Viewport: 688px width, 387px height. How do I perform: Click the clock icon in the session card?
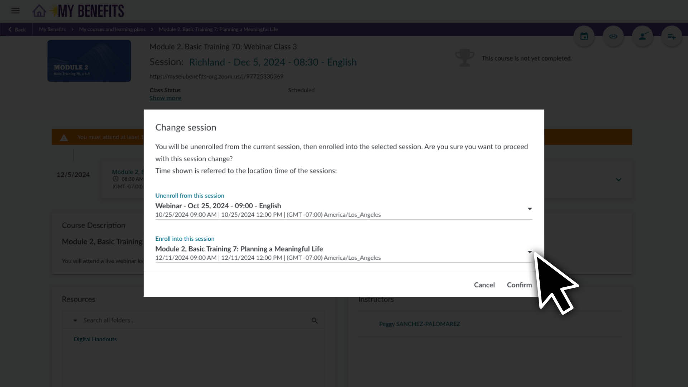[115, 179]
